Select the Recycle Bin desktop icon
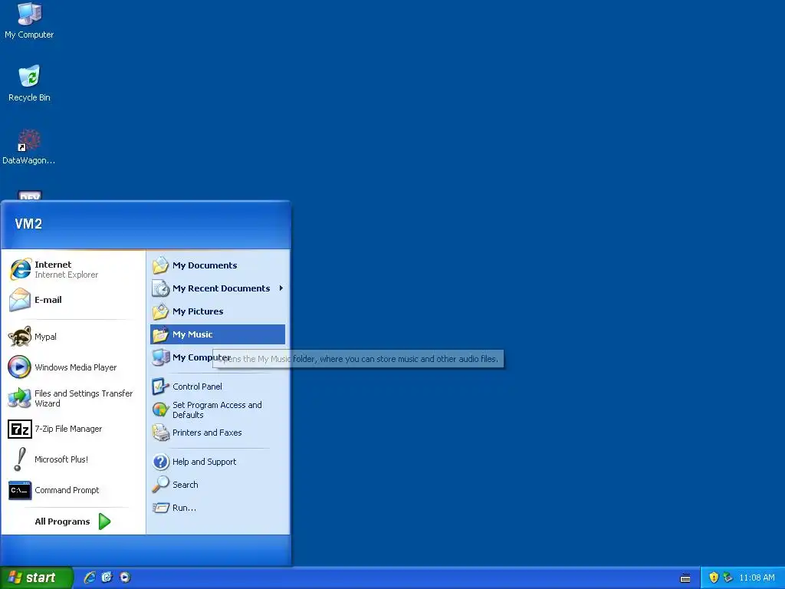This screenshot has width=785, height=589. click(29, 83)
